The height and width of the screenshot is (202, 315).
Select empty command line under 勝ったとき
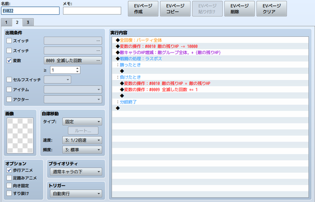click(x=210, y=71)
